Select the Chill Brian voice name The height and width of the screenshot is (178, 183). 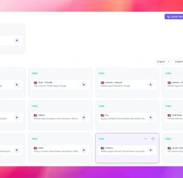click(x=177, y=115)
